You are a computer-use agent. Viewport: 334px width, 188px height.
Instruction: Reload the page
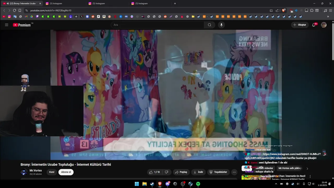[15, 10]
